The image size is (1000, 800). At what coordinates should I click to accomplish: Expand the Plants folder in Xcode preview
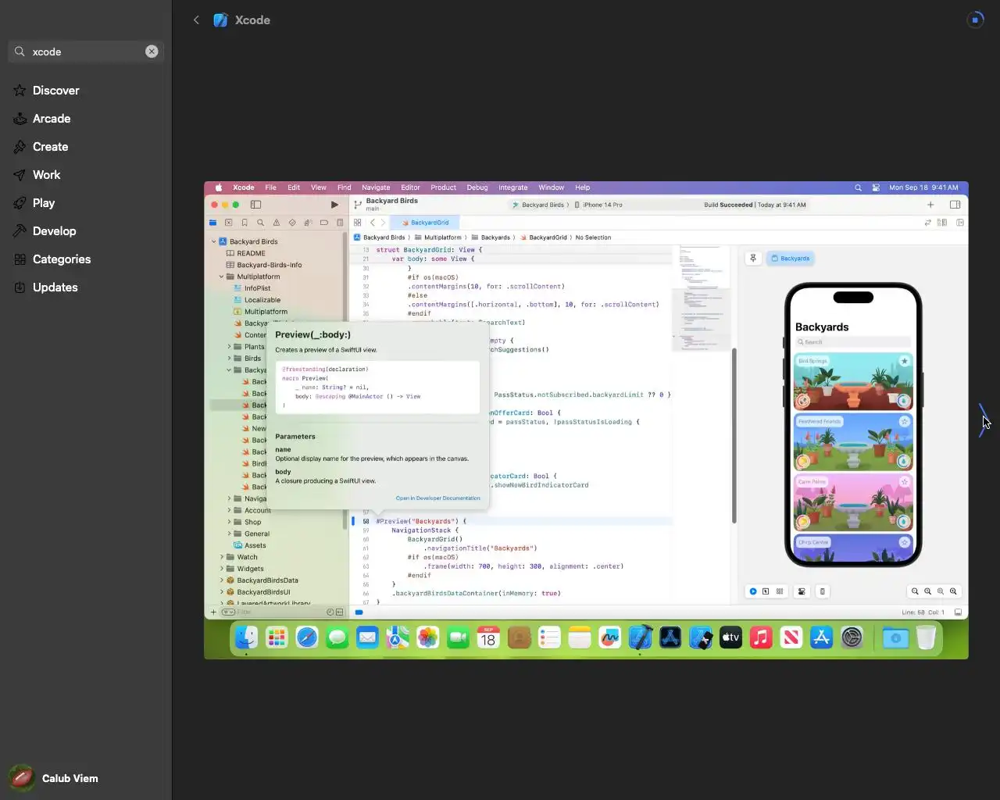(229, 347)
